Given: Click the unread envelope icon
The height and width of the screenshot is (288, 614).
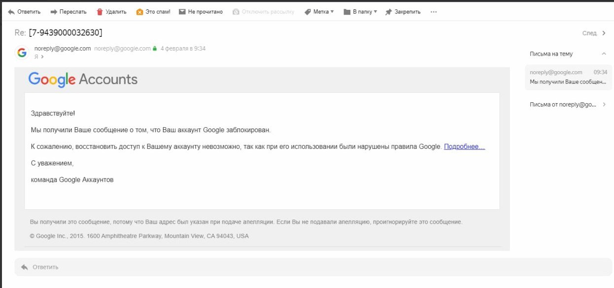Looking at the screenshot, I should [182, 12].
